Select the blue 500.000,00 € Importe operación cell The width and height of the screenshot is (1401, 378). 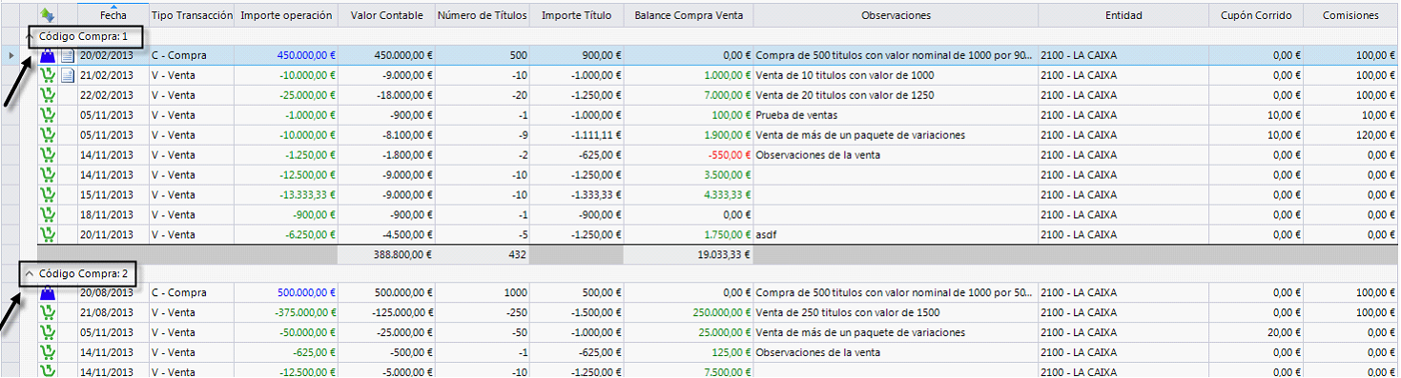tap(286, 293)
